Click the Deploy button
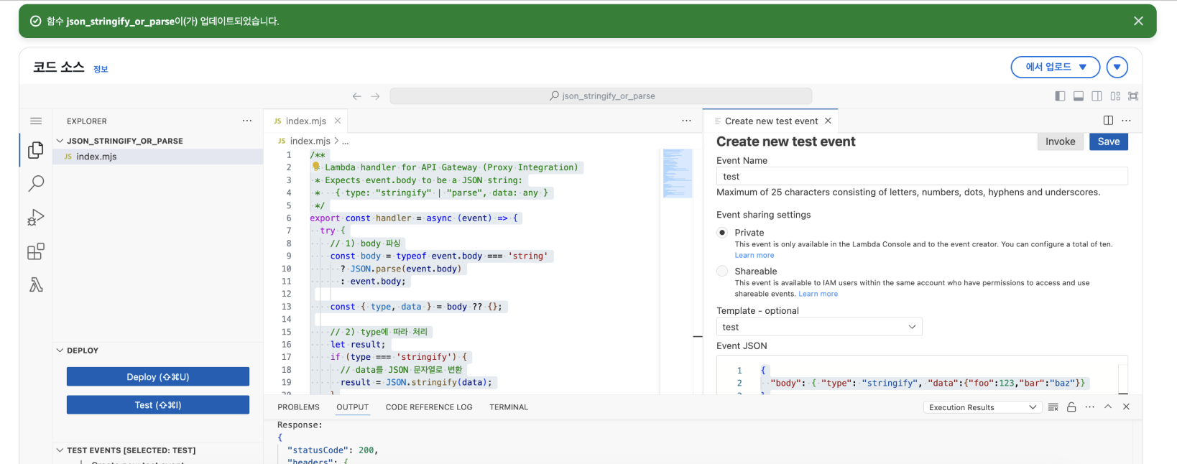This screenshot has height=464, width=1177. 158,377
